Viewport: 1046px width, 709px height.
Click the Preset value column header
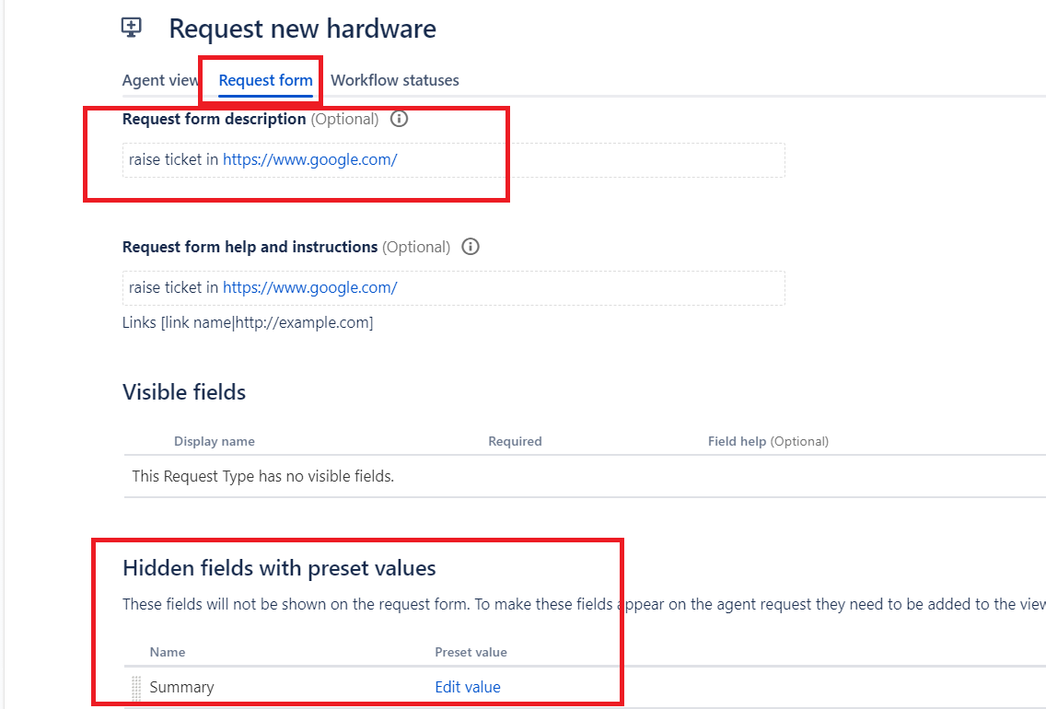tap(471, 651)
